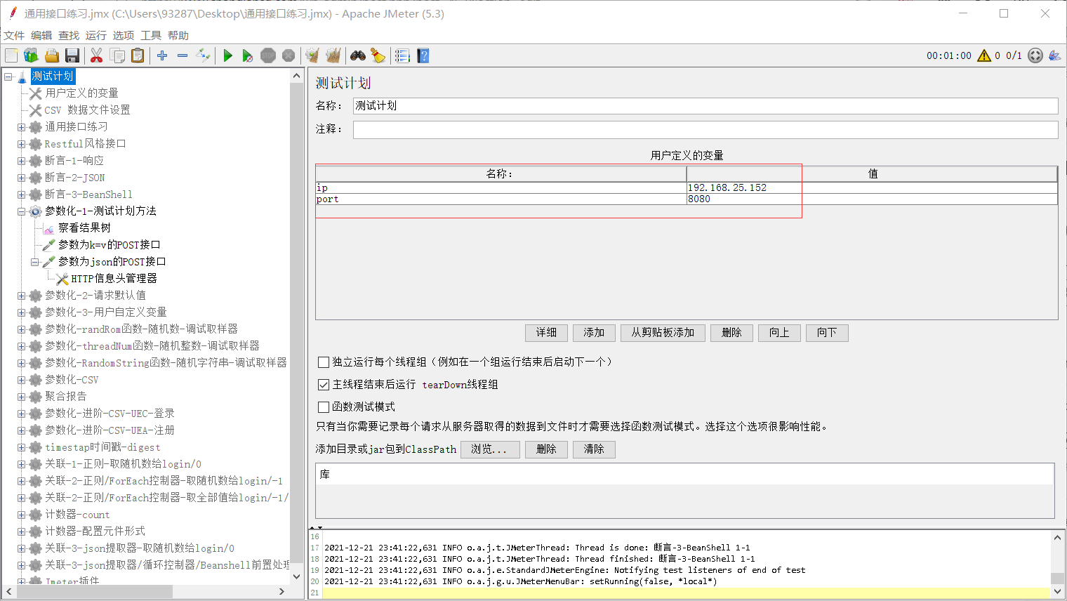Open the 查找 menu
The height and width of the screenshot is (601, 1067).
(69, 36)
